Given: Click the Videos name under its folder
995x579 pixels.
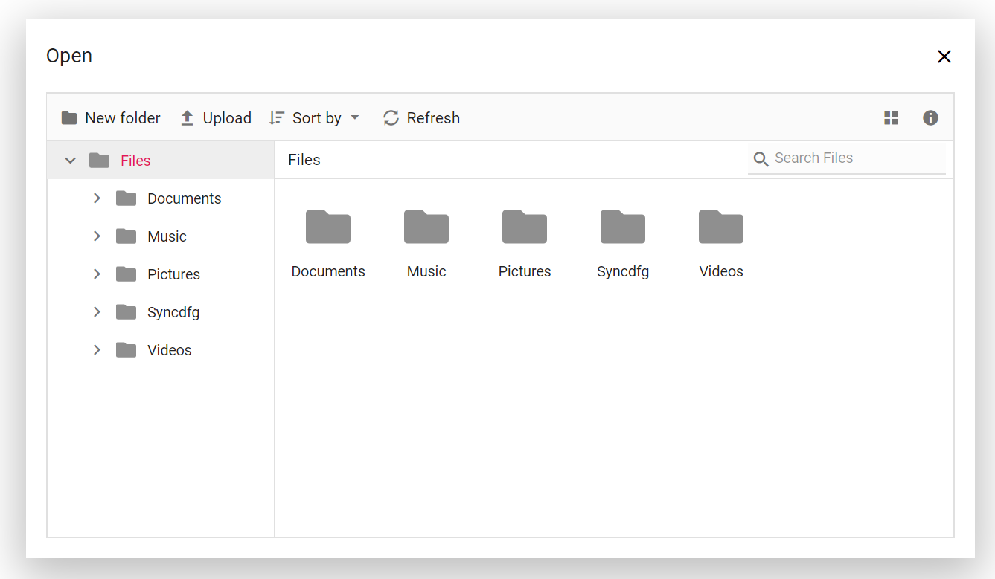Looking at the screenshot, I should [x=721, y=271].
